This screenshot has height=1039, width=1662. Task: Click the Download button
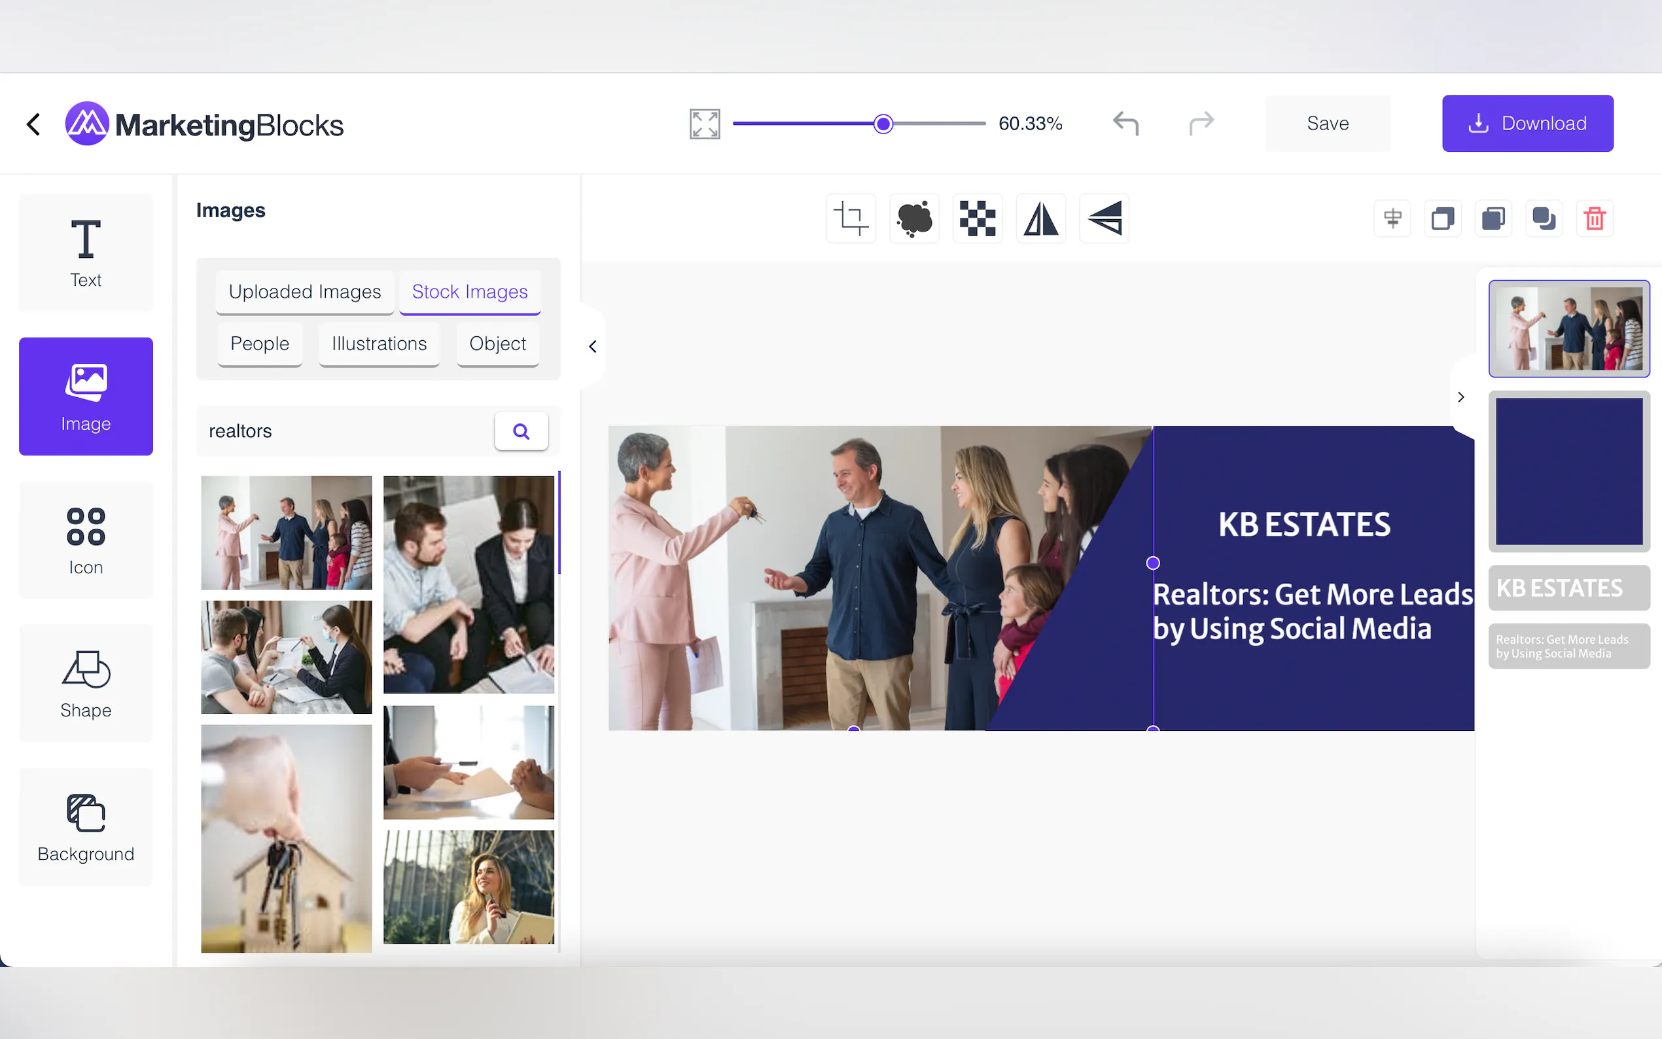1527,124
